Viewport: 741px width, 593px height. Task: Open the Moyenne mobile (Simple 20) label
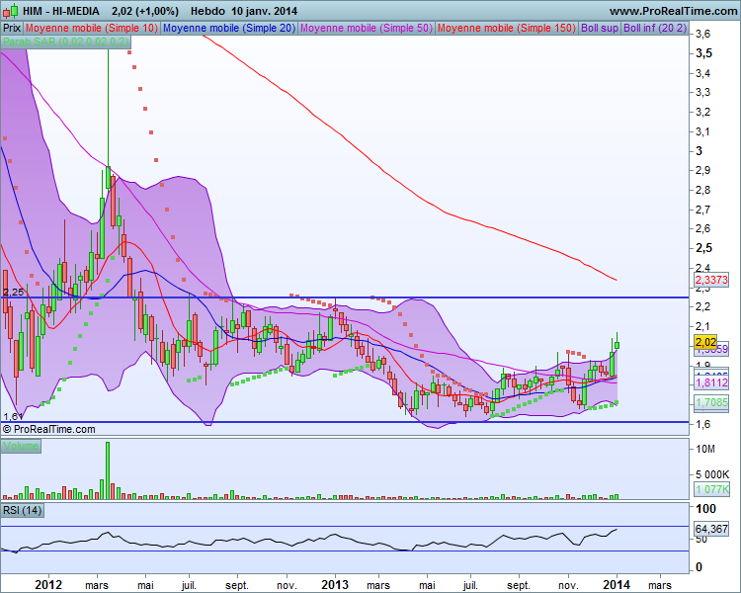click(x=229, y=28)
